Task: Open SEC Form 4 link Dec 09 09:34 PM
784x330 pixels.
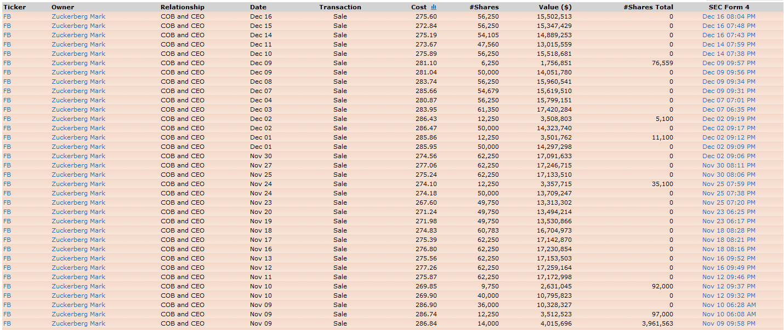Action: coord(729,82)
